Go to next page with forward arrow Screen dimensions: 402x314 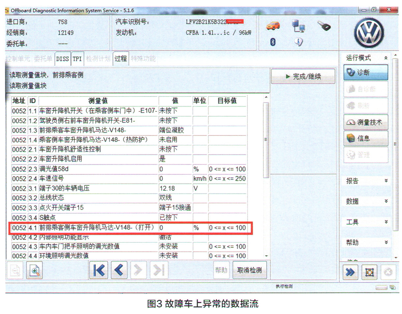pyautogui.click(x=139, y=271)
